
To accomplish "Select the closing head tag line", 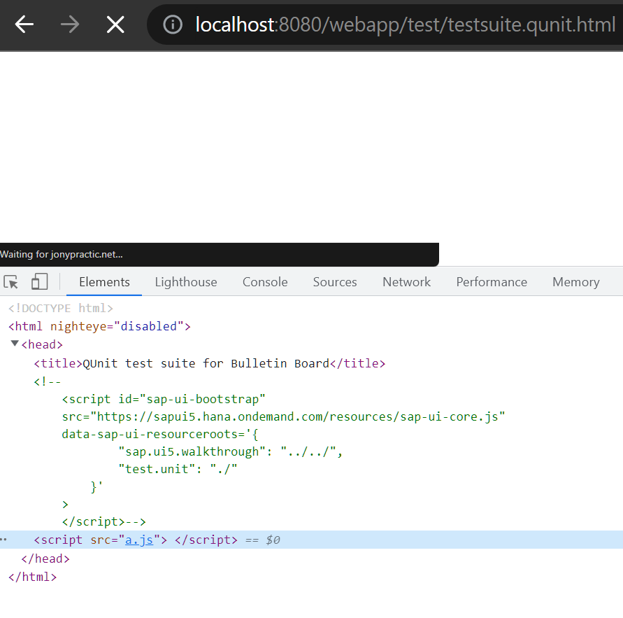I will [45, 559].
